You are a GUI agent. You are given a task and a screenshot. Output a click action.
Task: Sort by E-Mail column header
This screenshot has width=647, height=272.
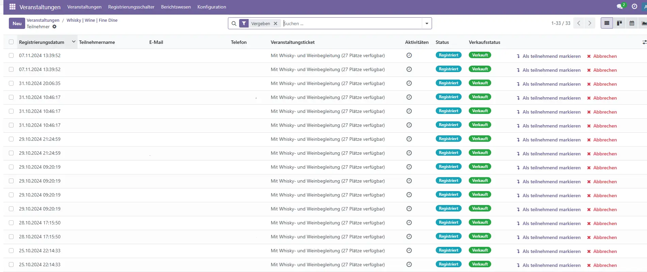(x=156, y=42)
